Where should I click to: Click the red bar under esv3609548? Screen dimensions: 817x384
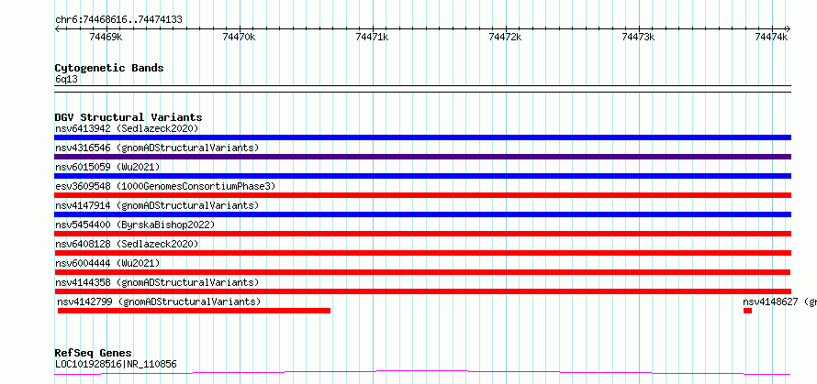[x=422, y=195]
